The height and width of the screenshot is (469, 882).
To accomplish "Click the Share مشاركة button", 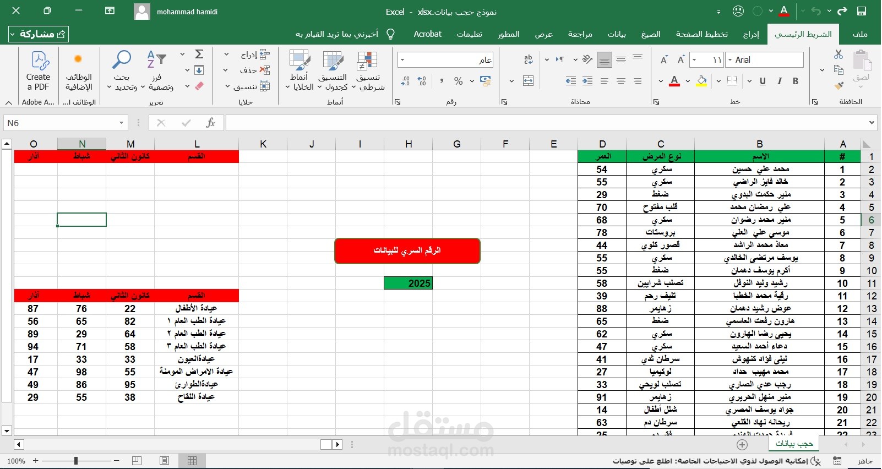I will pyautogui.click(x=39, y=34).
